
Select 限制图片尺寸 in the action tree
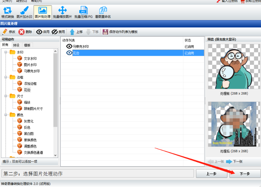33,109
